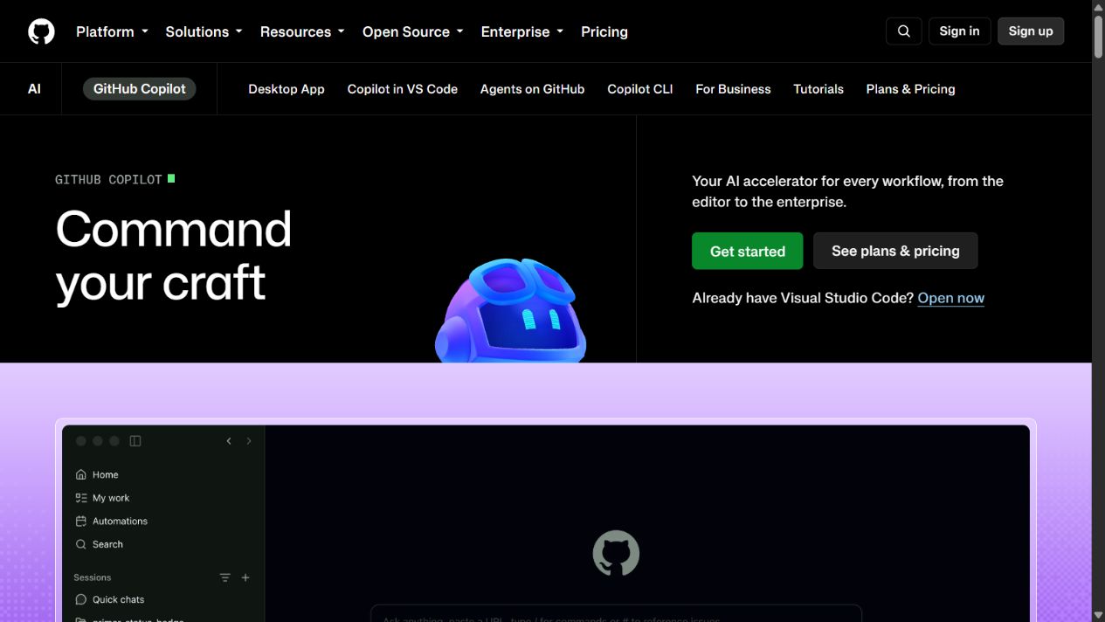Screen dimensions: 1105x622
Task: Click the GitHub Octocat logo in header
Action: (41, 31)
